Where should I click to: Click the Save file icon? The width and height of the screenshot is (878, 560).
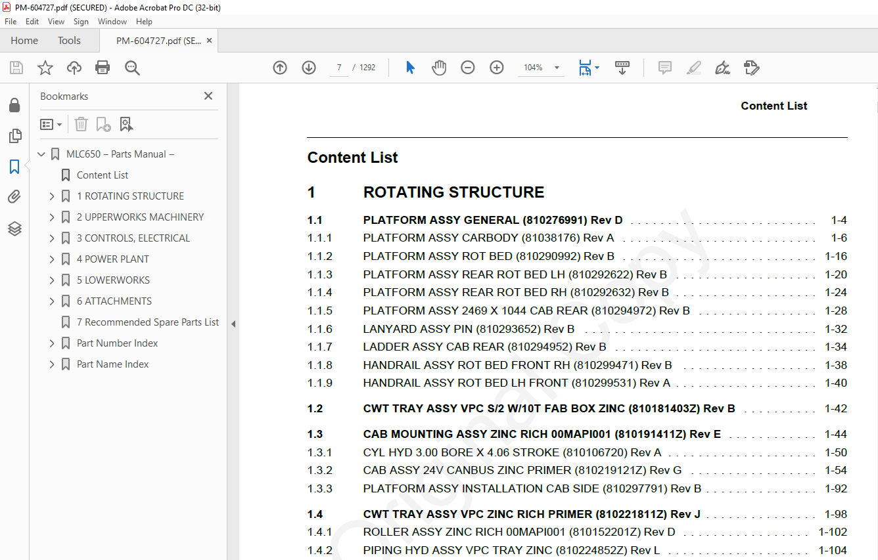[x=16, y=68]
